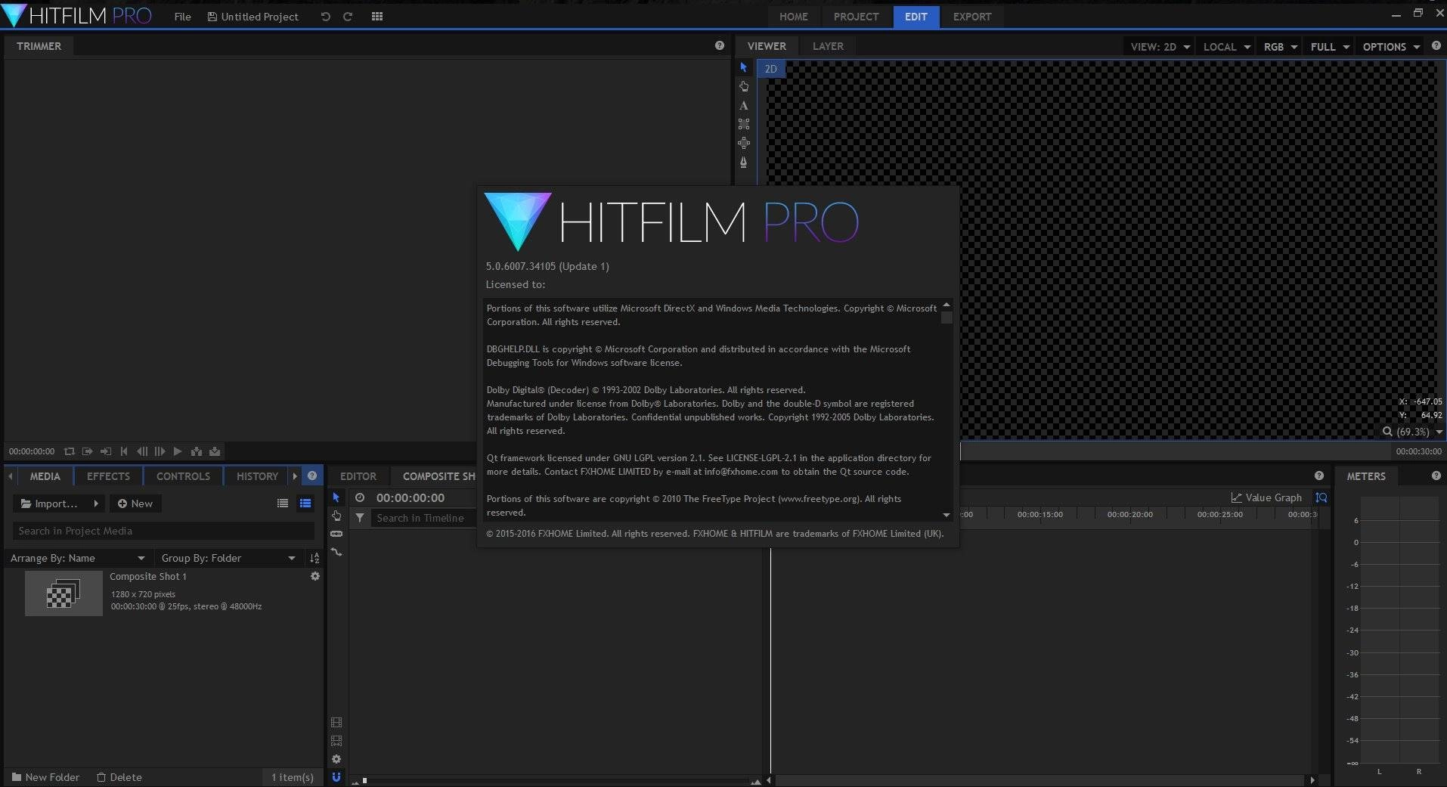Screen dimensions: 1447x787
Task: Select the rectangle mask tool in Viewer
Action: click(x=744, y=124)
